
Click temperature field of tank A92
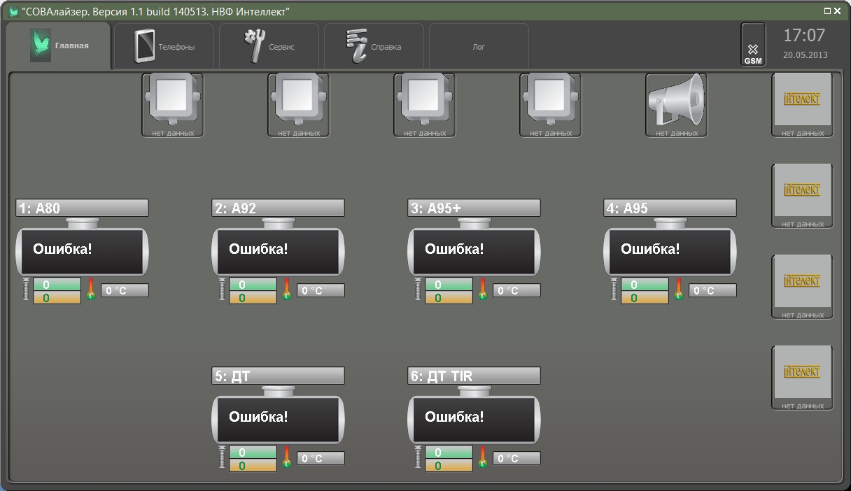coord(321,290)
